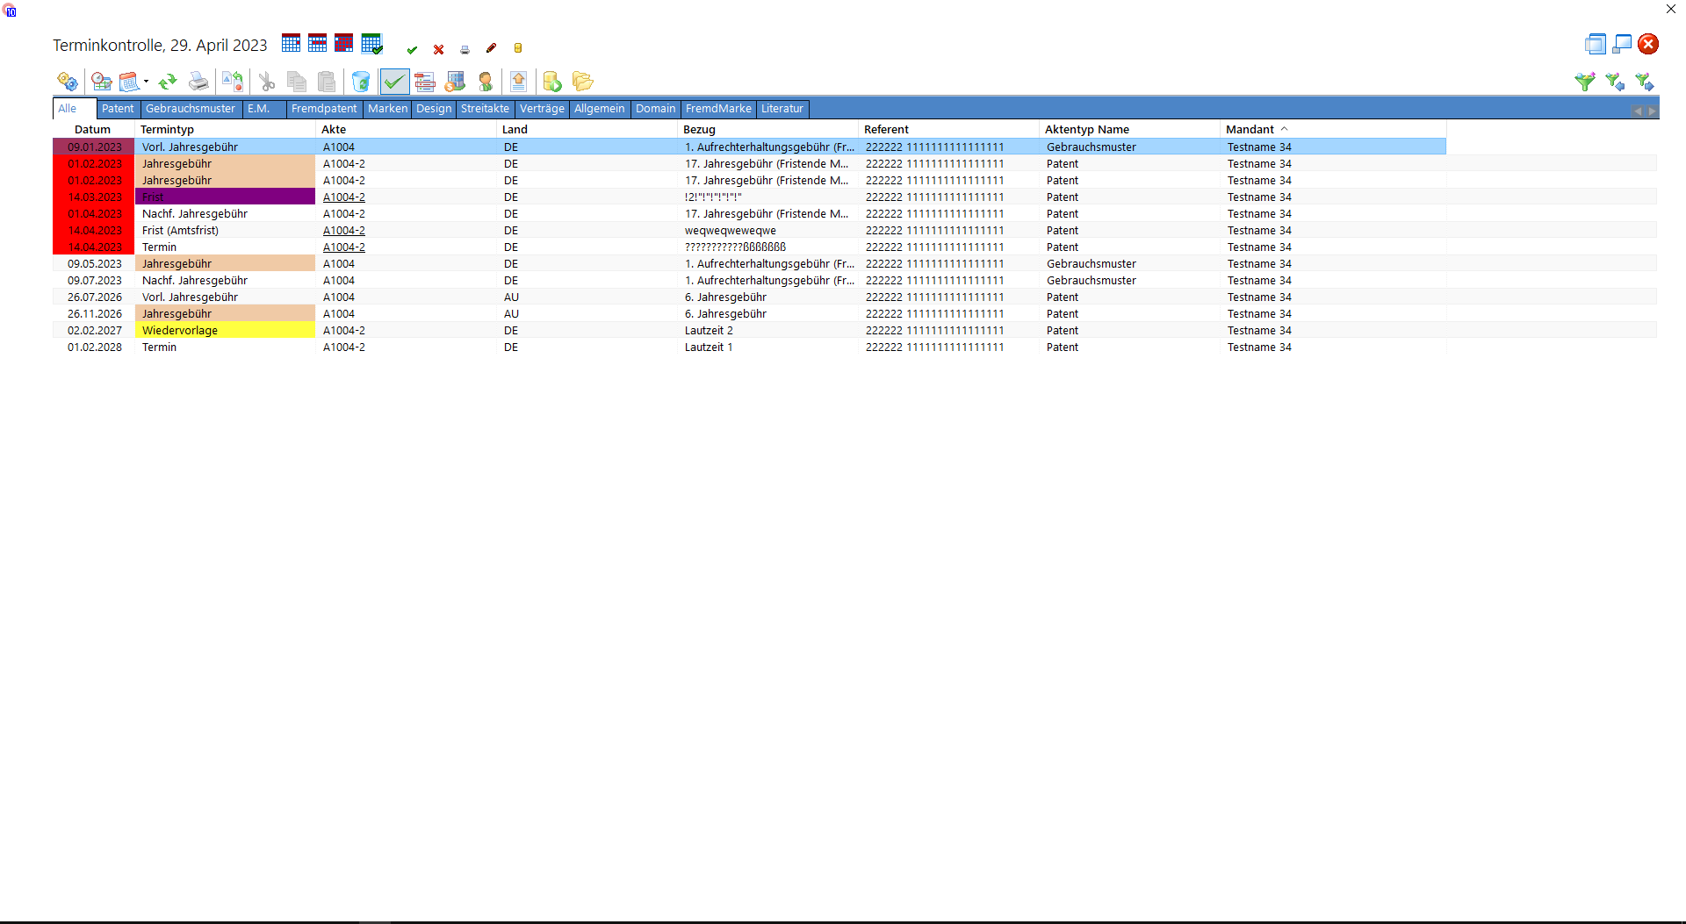The image size is (1686, 924).
Task: Click the clipboard paste icon
Action: tap(327, 82)
